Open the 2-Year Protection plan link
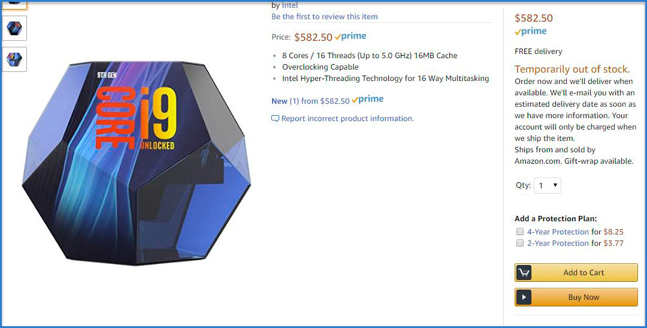 [558, 243]
